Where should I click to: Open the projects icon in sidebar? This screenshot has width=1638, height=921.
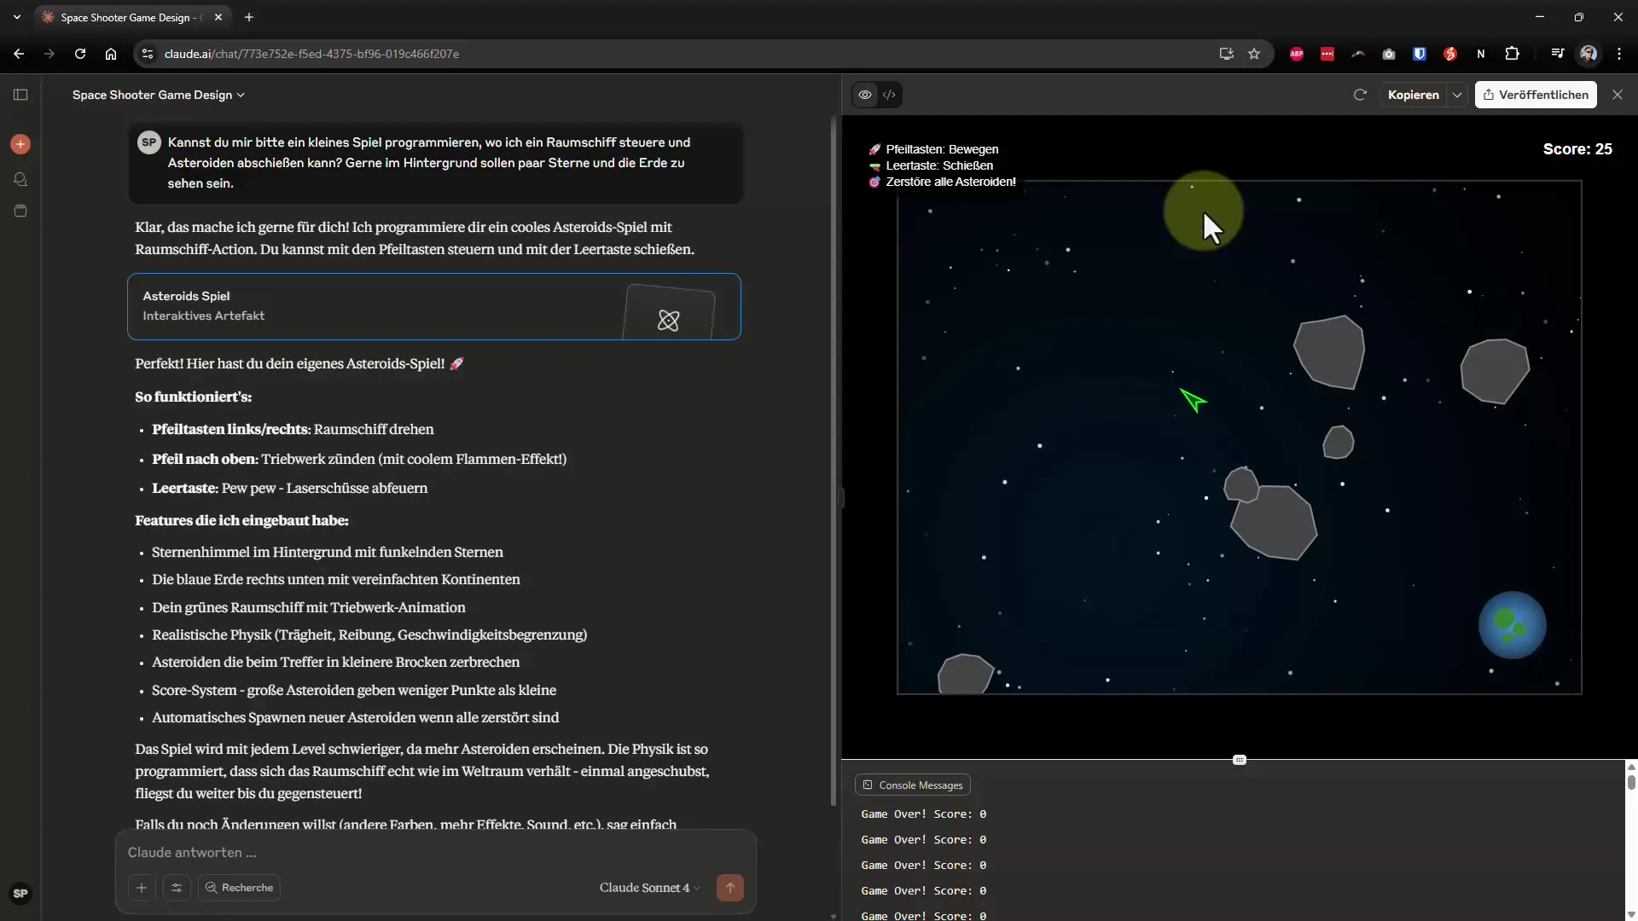(20, 211)
